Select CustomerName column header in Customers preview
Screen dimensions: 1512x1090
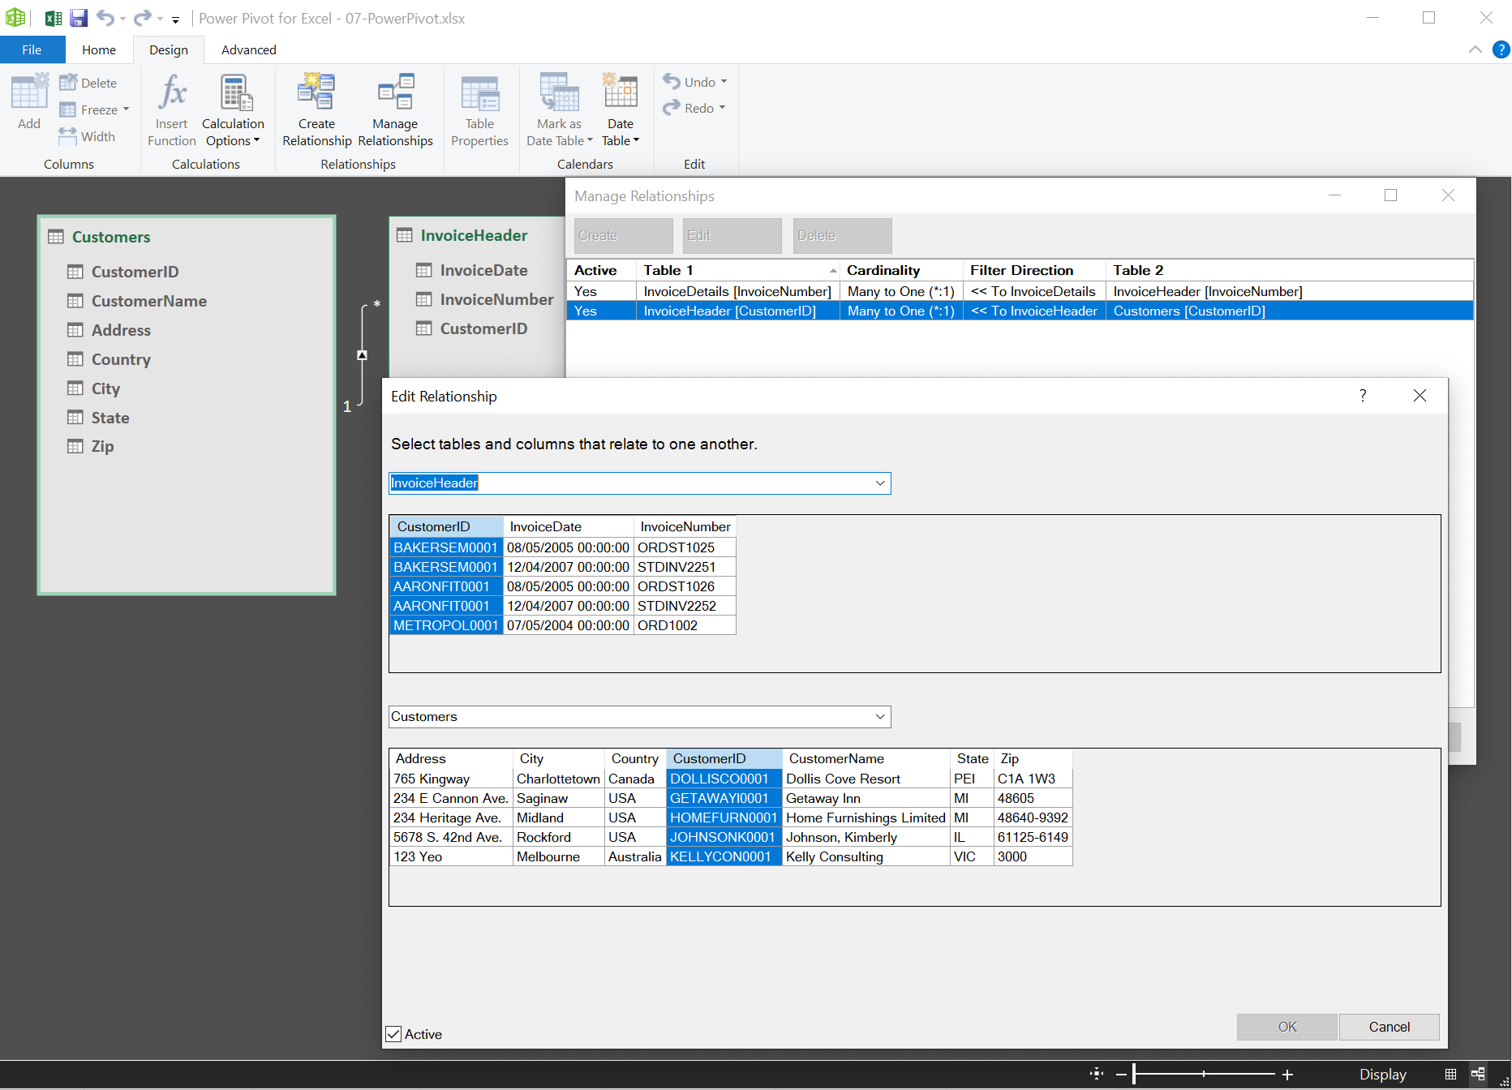tap(866, 758)
